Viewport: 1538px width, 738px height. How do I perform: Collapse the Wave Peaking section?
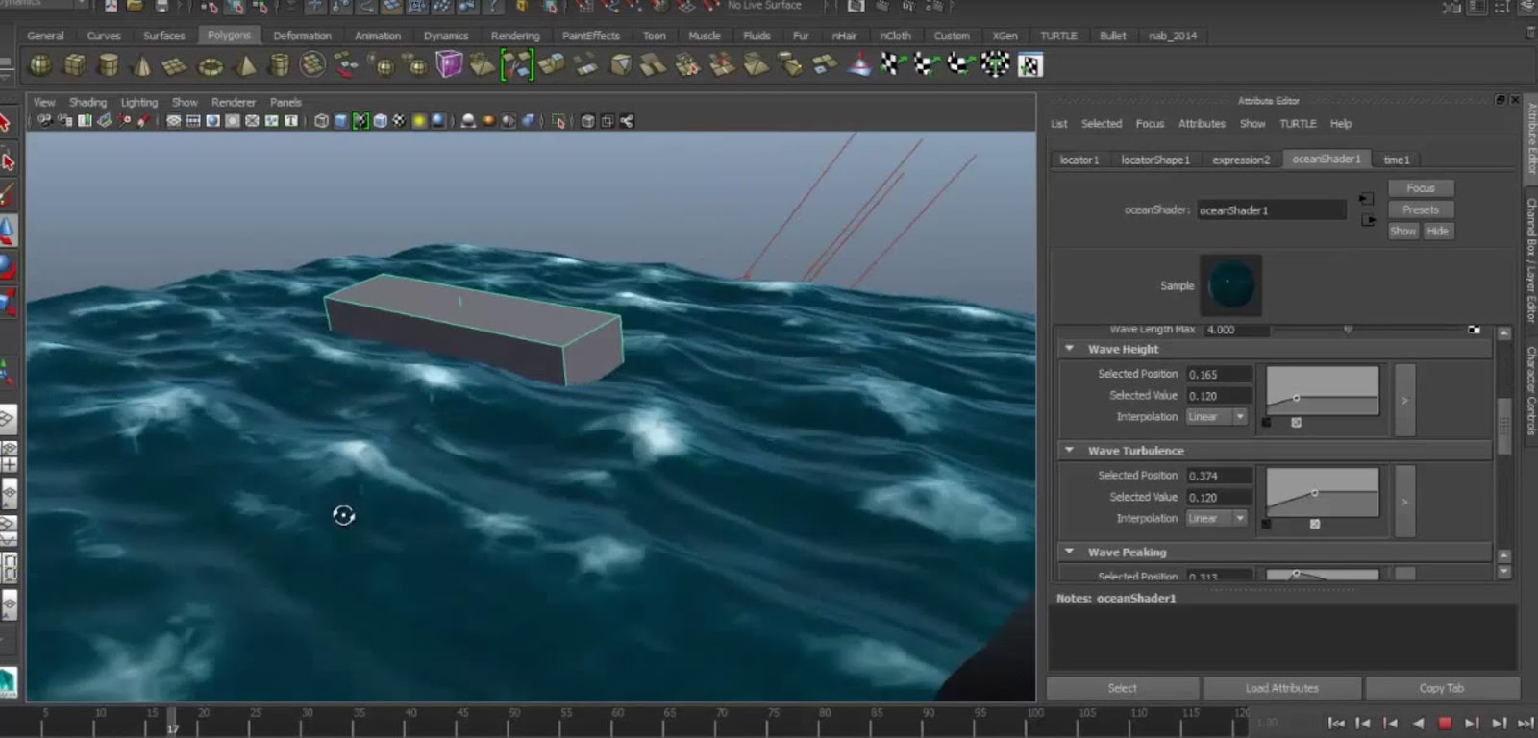pyautogui.click(x=1069, y=552)
